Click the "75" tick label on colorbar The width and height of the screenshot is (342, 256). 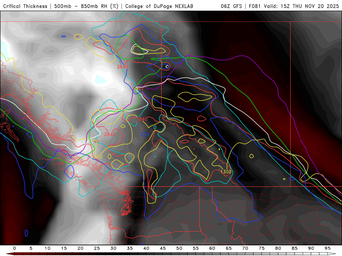click(x=262, y=248)
